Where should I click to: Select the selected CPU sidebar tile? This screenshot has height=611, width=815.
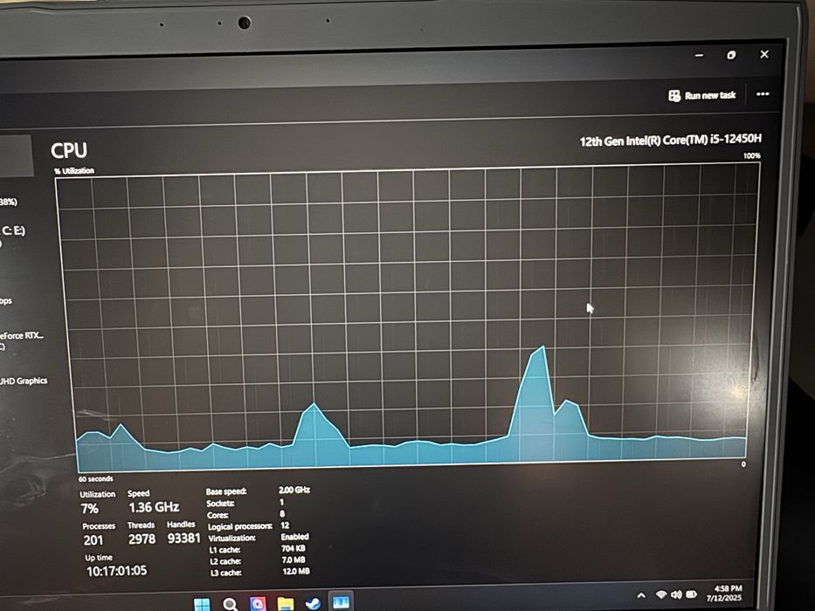[17, 155]
